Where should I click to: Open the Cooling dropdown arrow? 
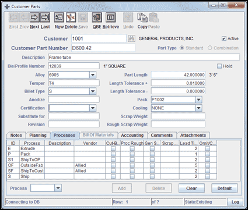(198, 108)
